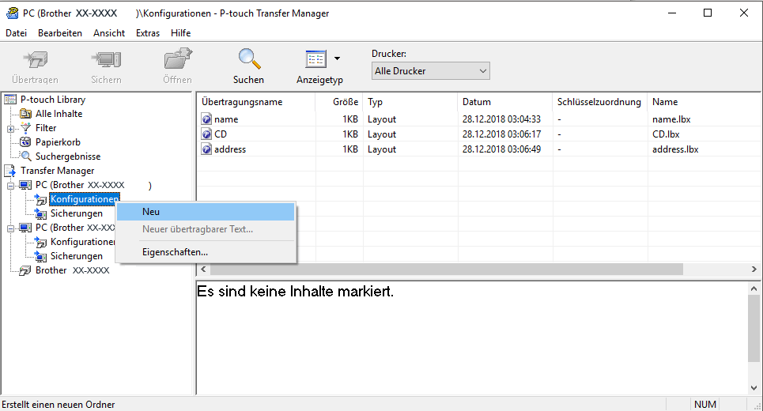
Task: Select the Brother XX-XXXX printer node
Action: click(x=72, y=270)
